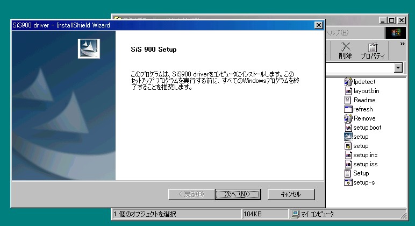The height and width of the screenshot is (226, 415).
Task: Click 削除 delete toolbar icon in Explorer
Action: (345, 51)
